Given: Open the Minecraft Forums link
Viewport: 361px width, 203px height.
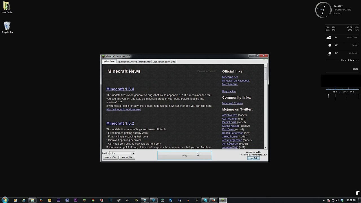Looking at the screenshot, I should click(232, 103).
